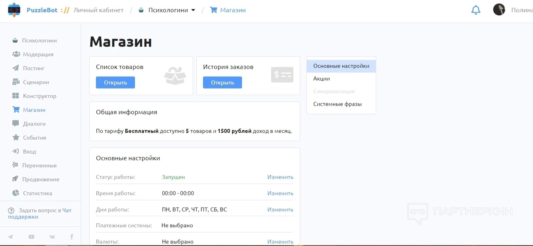Click the Диалоги speech bubble icon
The width and height of the screenshot is (533, 246).
(x=16, y=123)
